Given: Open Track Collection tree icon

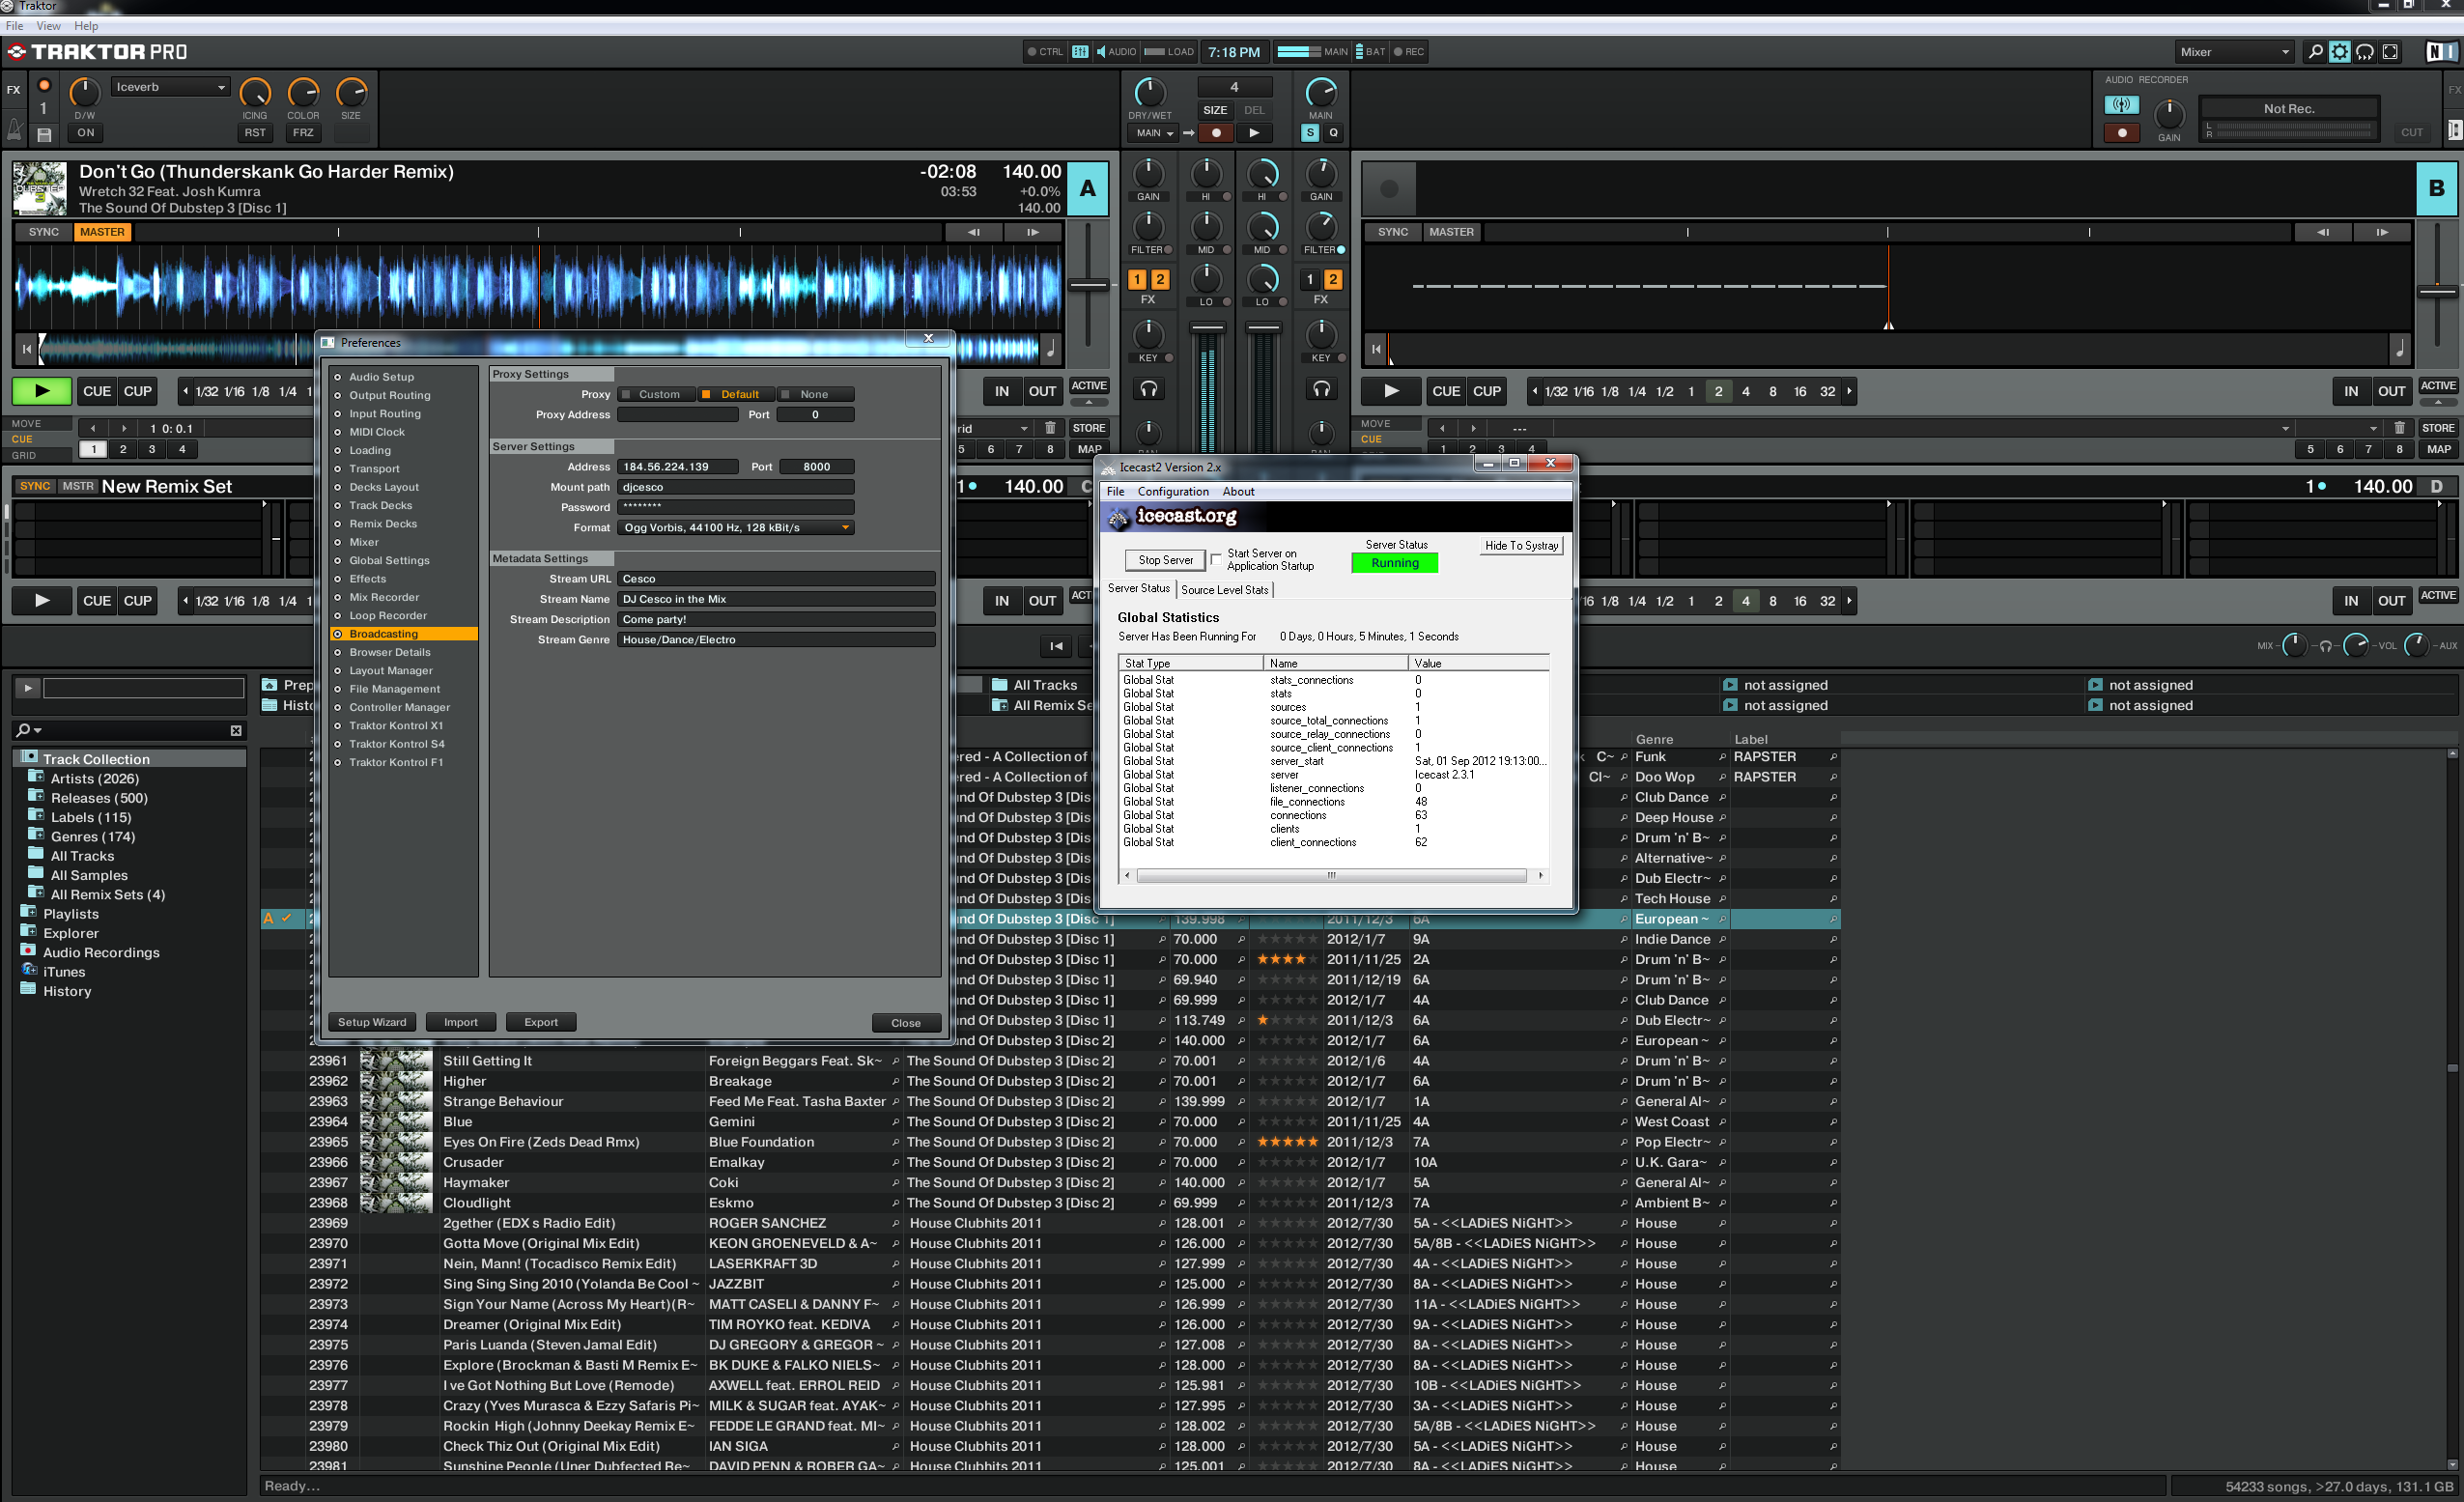Looking at the screenshot, I should tap(29, 758).
